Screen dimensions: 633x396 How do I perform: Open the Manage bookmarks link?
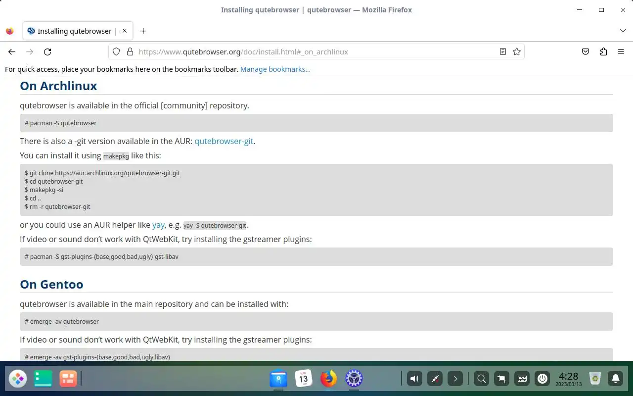coord(275,69)
